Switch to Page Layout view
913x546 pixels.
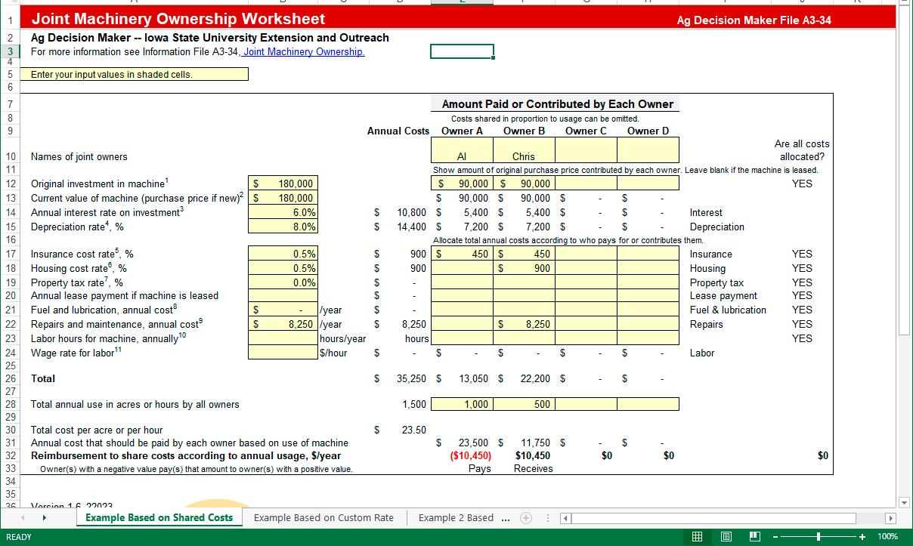tap(726, 536)
